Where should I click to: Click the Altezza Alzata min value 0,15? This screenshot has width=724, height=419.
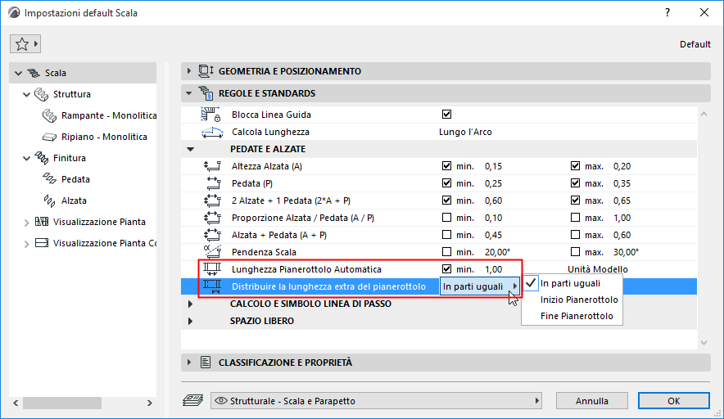pyautogui.click(x=493, y=166)
